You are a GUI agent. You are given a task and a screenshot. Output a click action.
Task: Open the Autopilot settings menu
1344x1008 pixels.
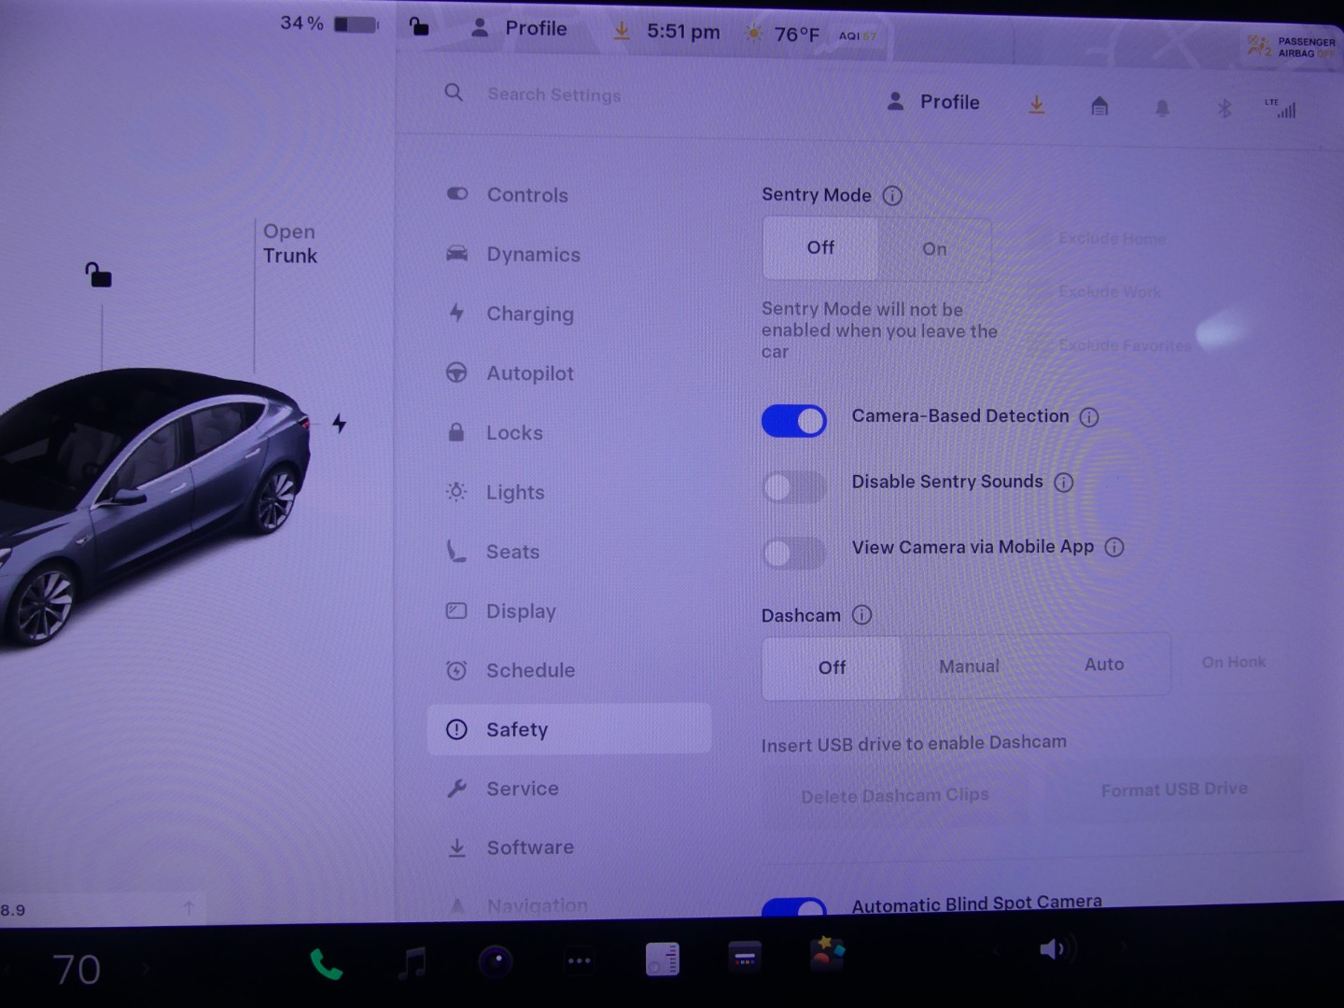[x=529, y=373]
